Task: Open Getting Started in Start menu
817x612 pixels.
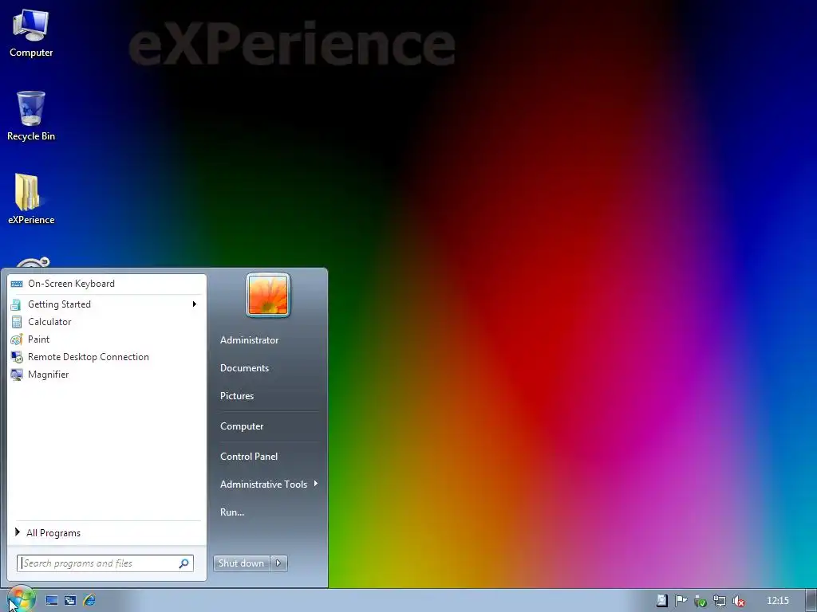Action: click(x=107, y=304)
